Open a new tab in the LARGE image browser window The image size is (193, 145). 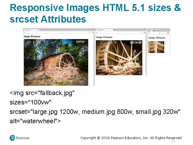tap(40, 30)
